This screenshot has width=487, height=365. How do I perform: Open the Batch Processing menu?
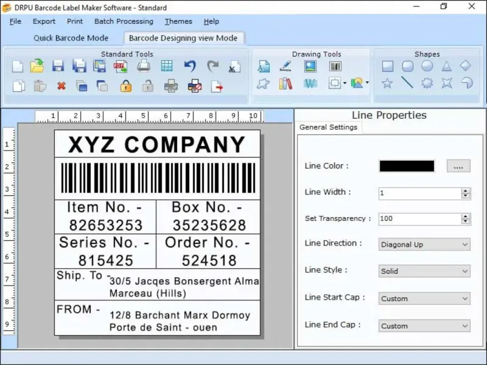pos(124,21)
